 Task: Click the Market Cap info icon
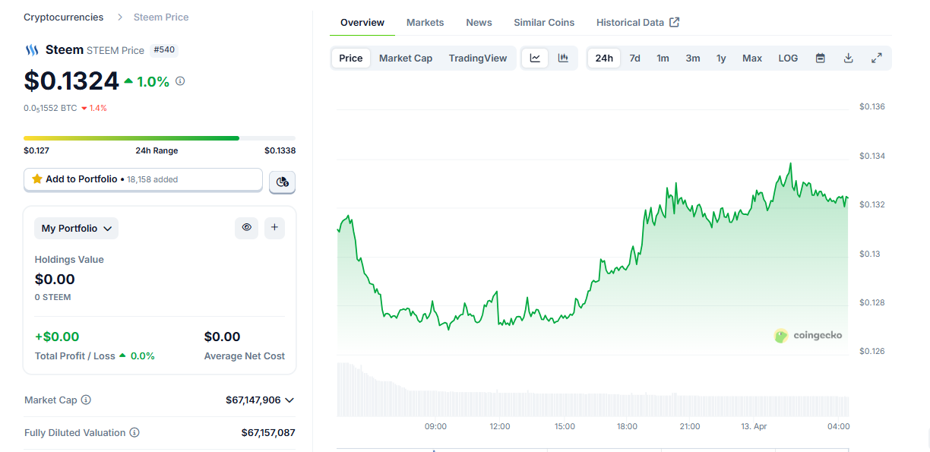click(x=86, y=400)
